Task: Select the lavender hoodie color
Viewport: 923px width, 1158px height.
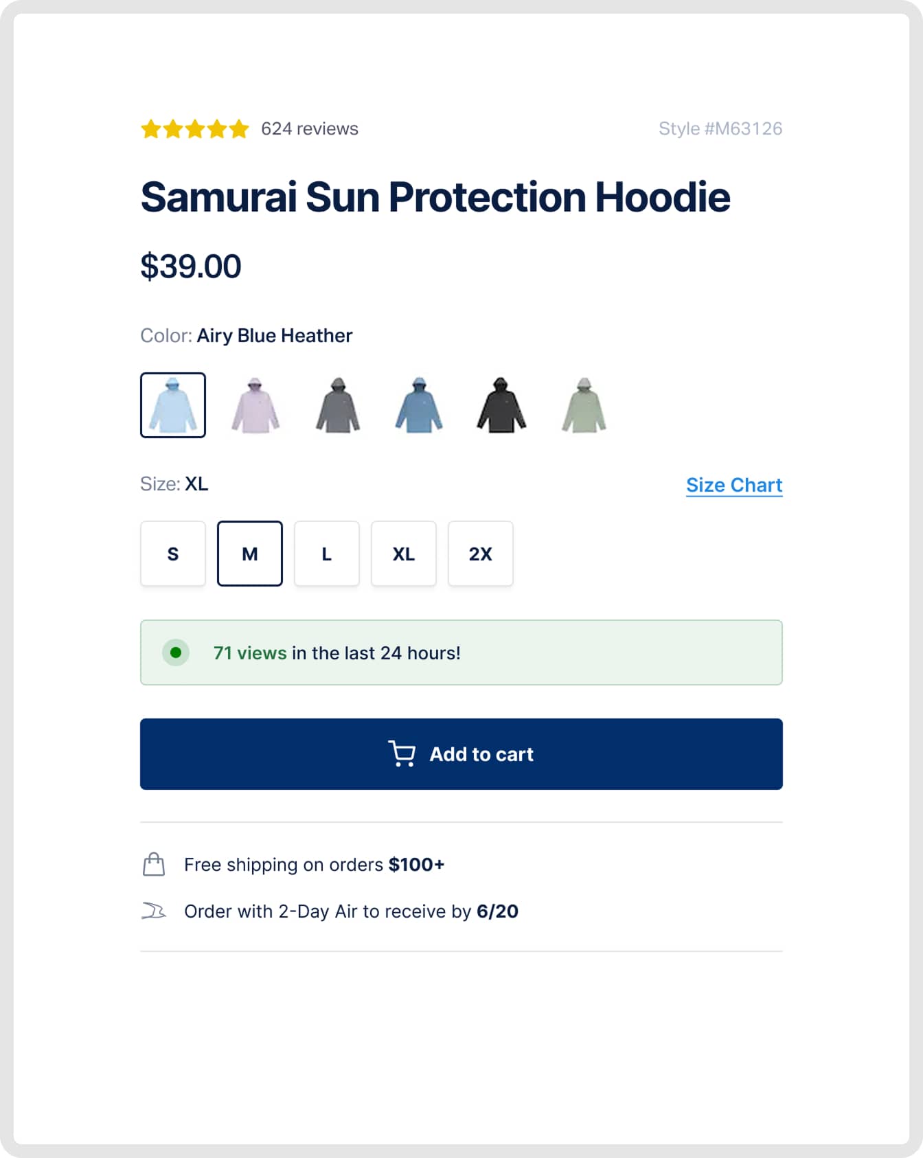Action: pyautogui.click(x=256, y=405)
